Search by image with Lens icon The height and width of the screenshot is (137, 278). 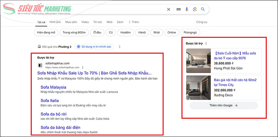(x=195, y=9)
